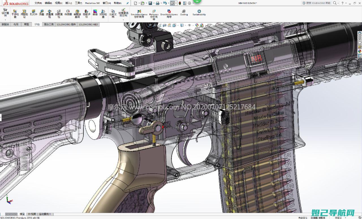This screenshot has width=362, height=219.
Task: Launch FloXpress analysis wizard
Action: [154, 14]
